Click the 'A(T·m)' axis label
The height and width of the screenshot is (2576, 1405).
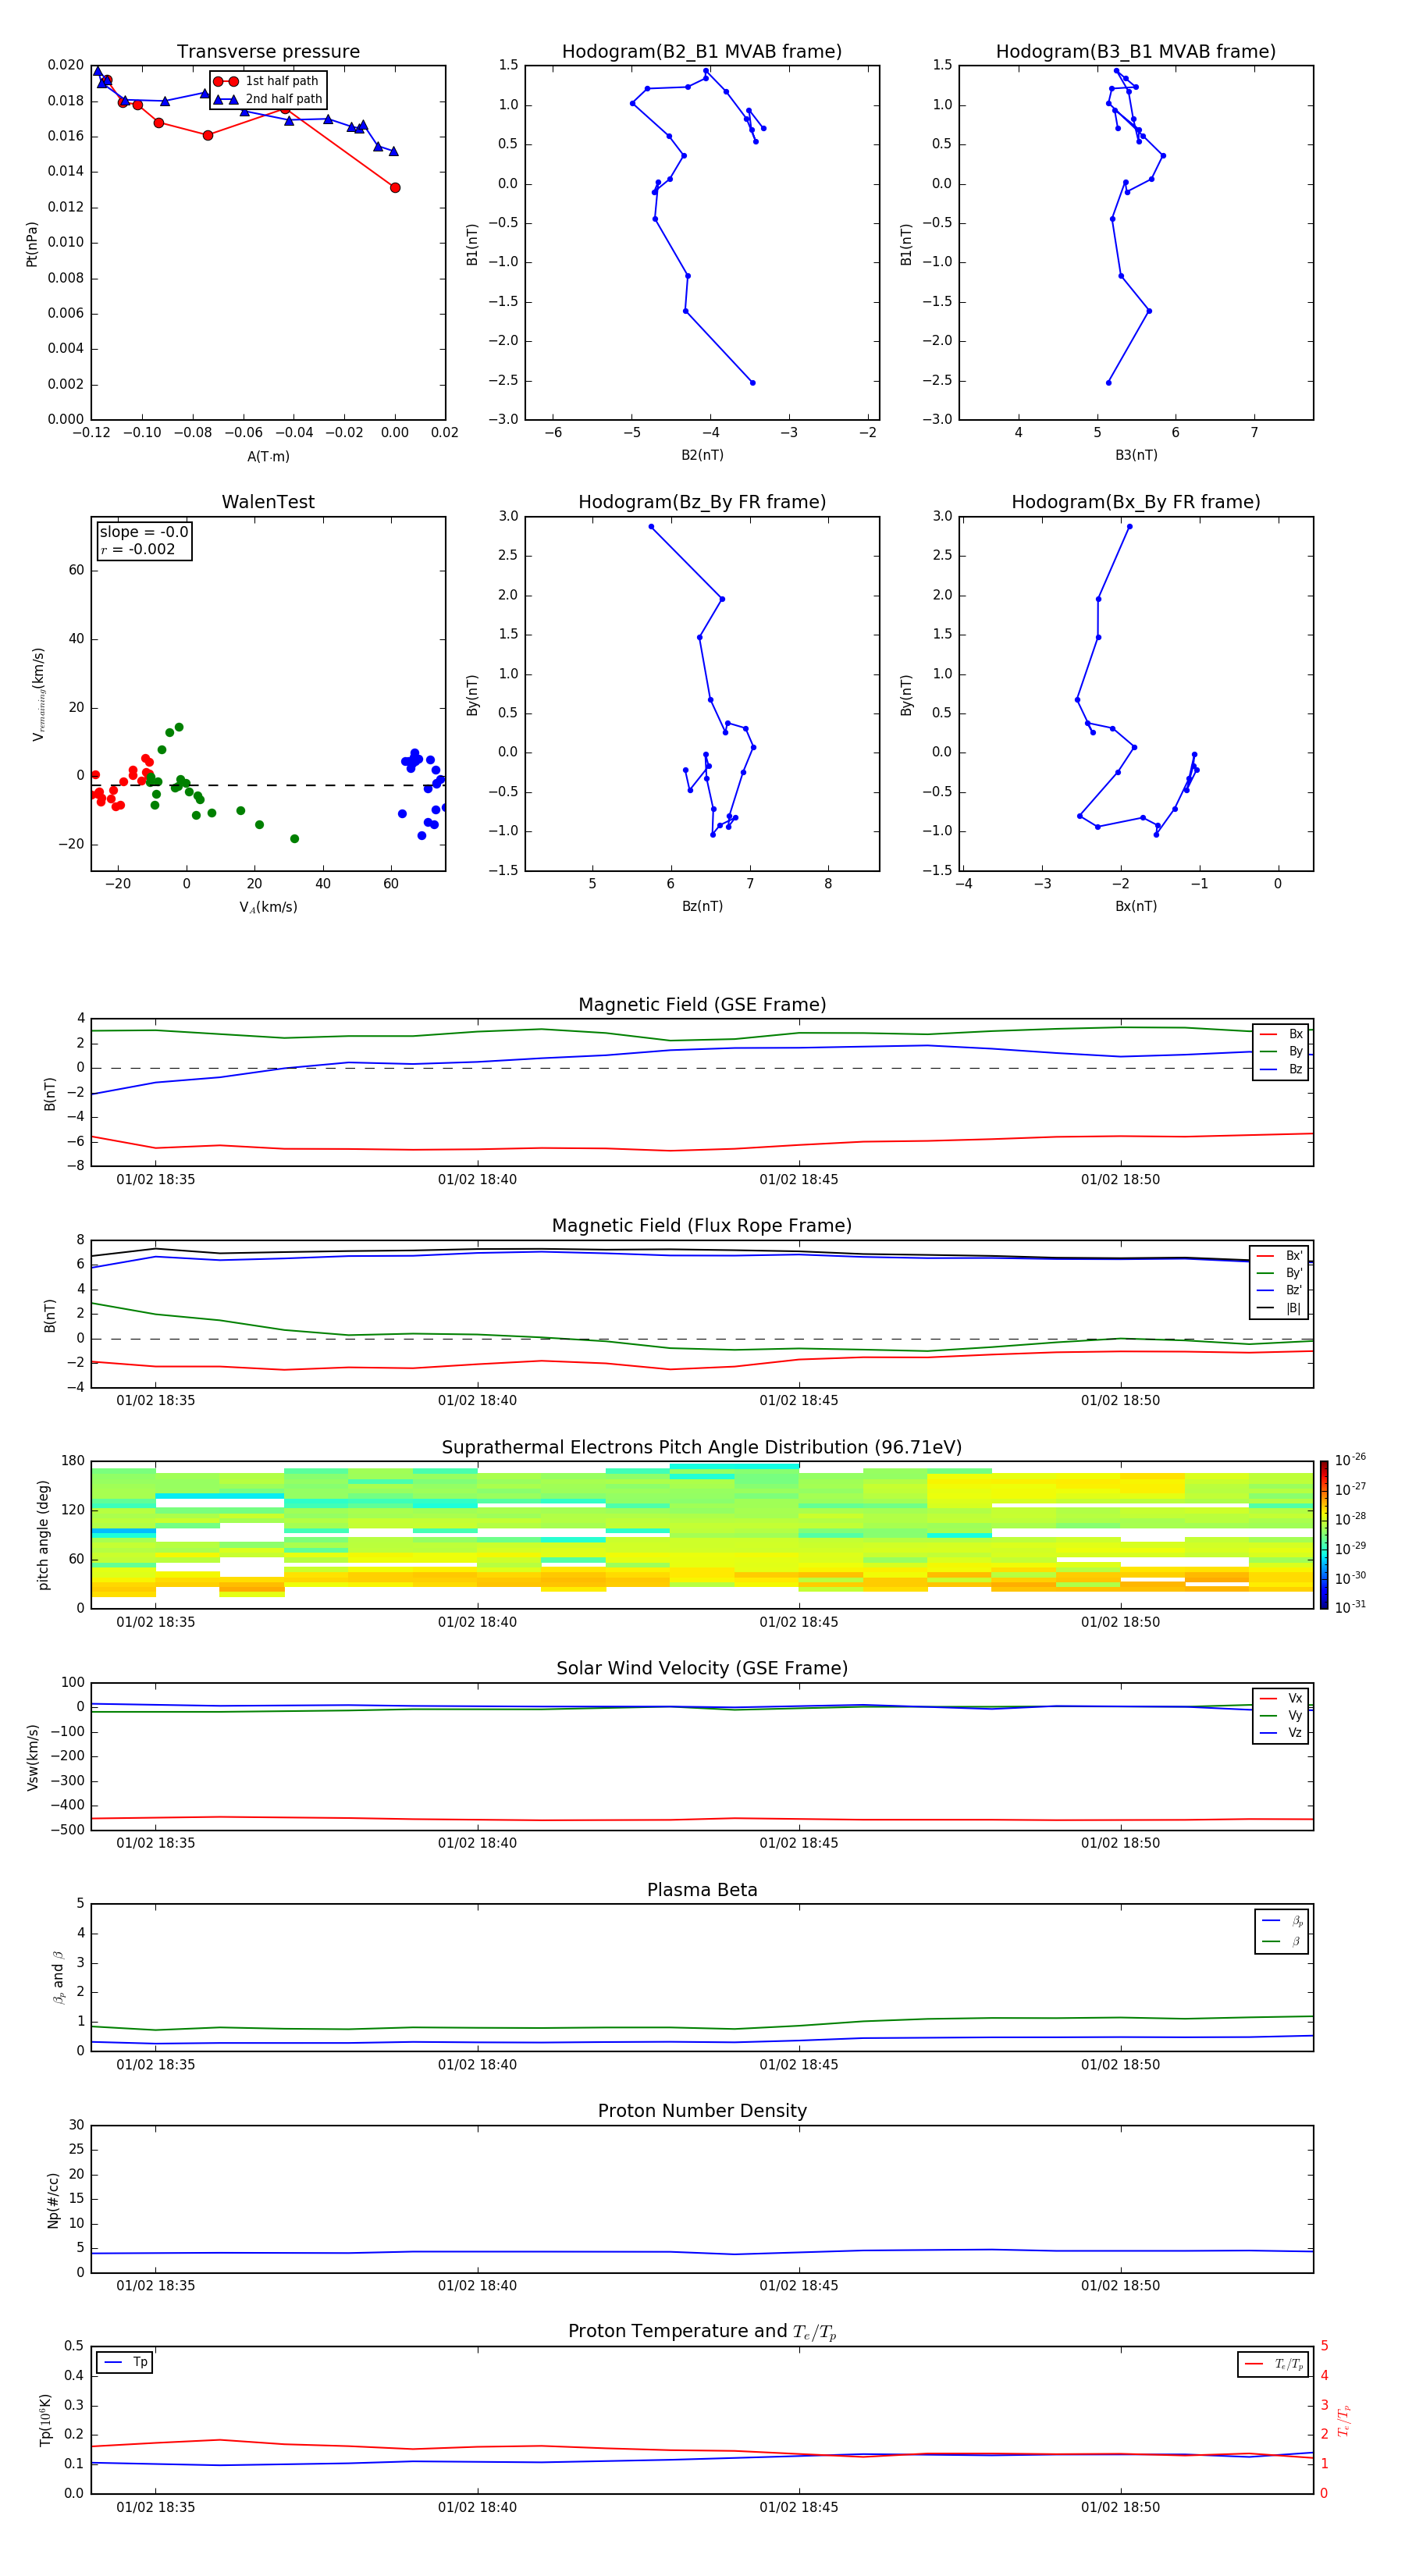[x=268, y=457]
